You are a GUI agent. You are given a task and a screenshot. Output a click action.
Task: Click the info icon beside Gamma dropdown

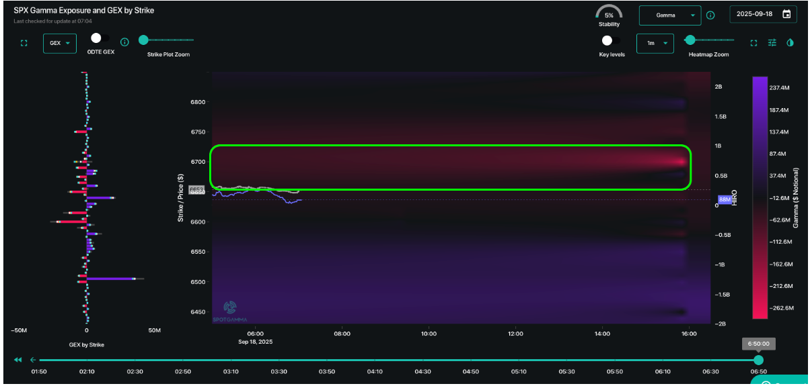point(710,15)
